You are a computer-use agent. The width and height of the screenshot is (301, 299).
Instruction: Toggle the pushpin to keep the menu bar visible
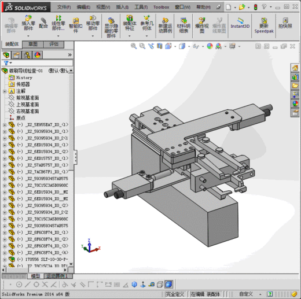(x=218, y=7)
